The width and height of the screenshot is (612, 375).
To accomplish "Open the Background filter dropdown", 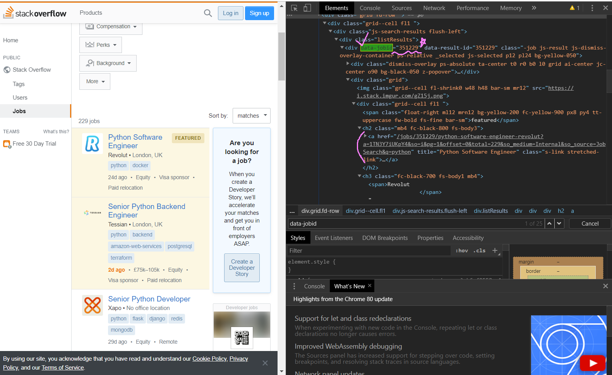I will pyautogui.click(x=108, y=63).
